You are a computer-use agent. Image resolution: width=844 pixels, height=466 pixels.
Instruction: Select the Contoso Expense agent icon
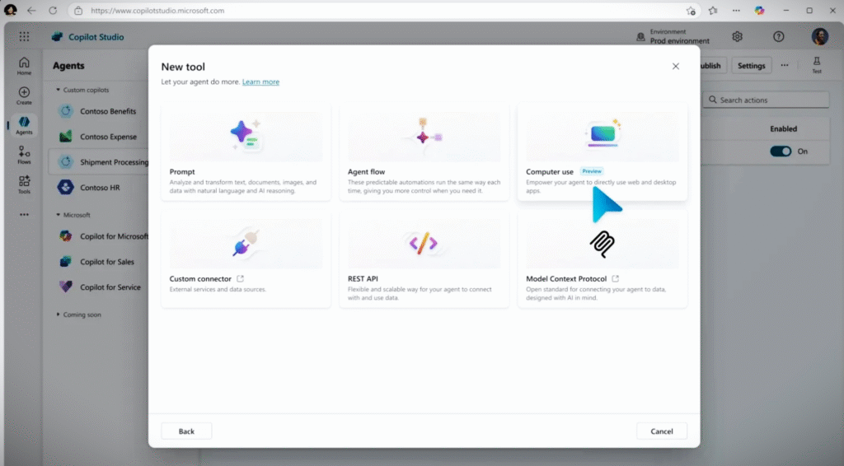(66, 137)
